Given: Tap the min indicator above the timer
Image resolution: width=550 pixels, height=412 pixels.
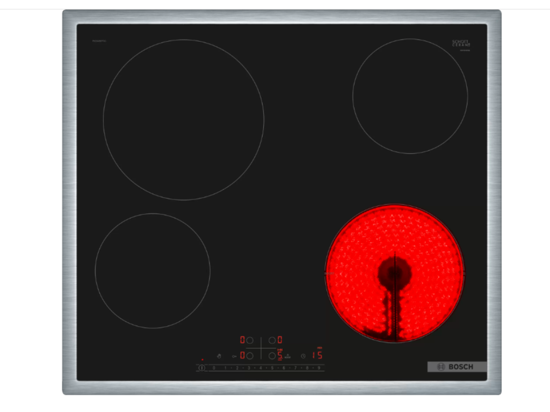Looking at the screenshot, I should pyautogui.click(x=319, y=347).
